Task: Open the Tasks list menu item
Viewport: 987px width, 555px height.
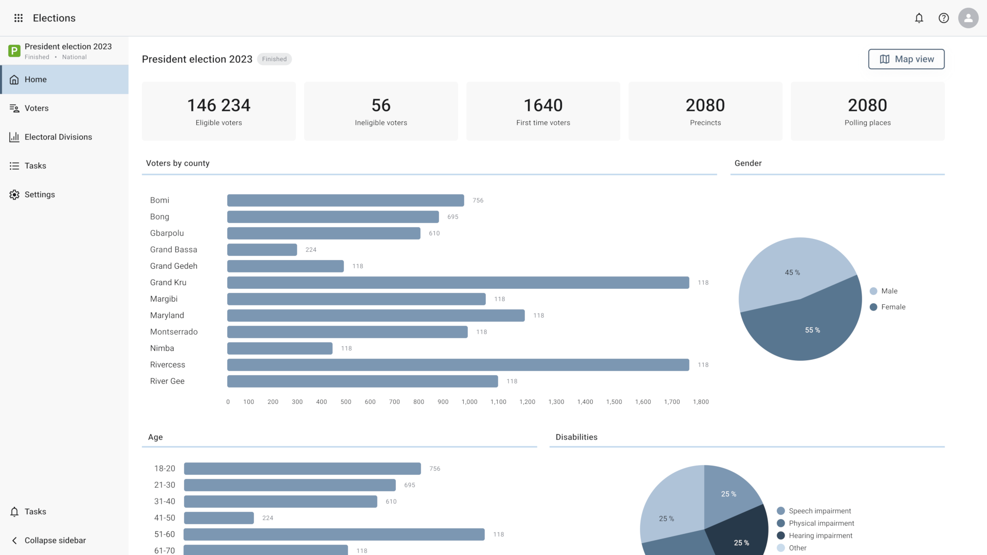Action: coord(35,166)
